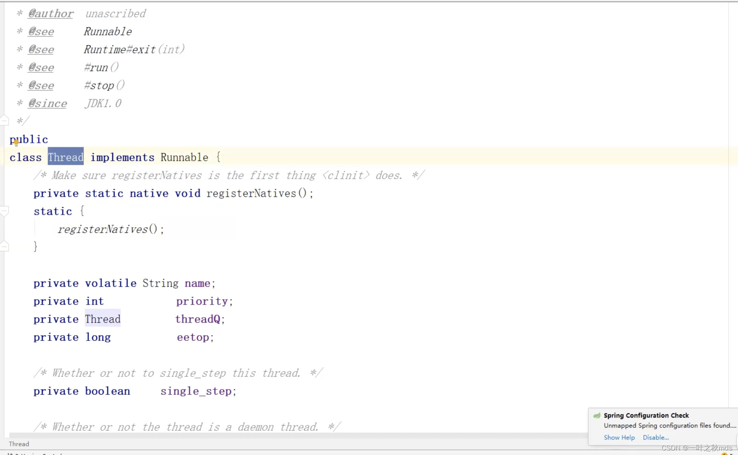Collapse the static initializer block fold marker
The image size is (738, 455).
(4, 211)
